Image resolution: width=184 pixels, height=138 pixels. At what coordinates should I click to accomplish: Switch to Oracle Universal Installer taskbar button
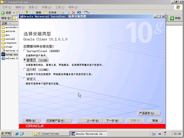tap(89, 134)
